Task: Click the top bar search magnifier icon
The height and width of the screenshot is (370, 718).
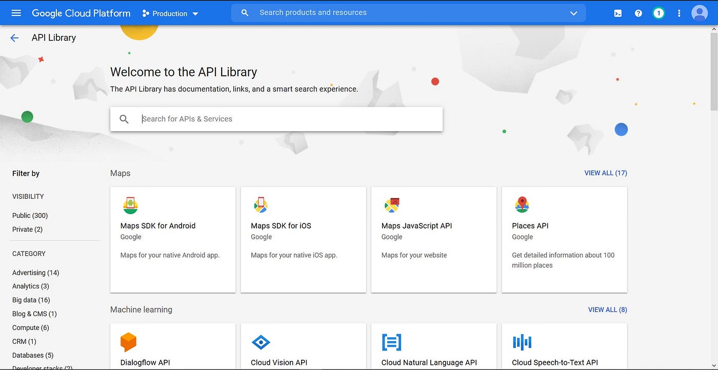Action: tap(245, 13)
